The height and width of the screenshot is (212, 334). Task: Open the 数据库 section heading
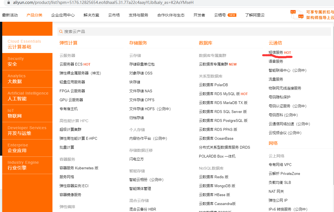[x=206, y=43]
